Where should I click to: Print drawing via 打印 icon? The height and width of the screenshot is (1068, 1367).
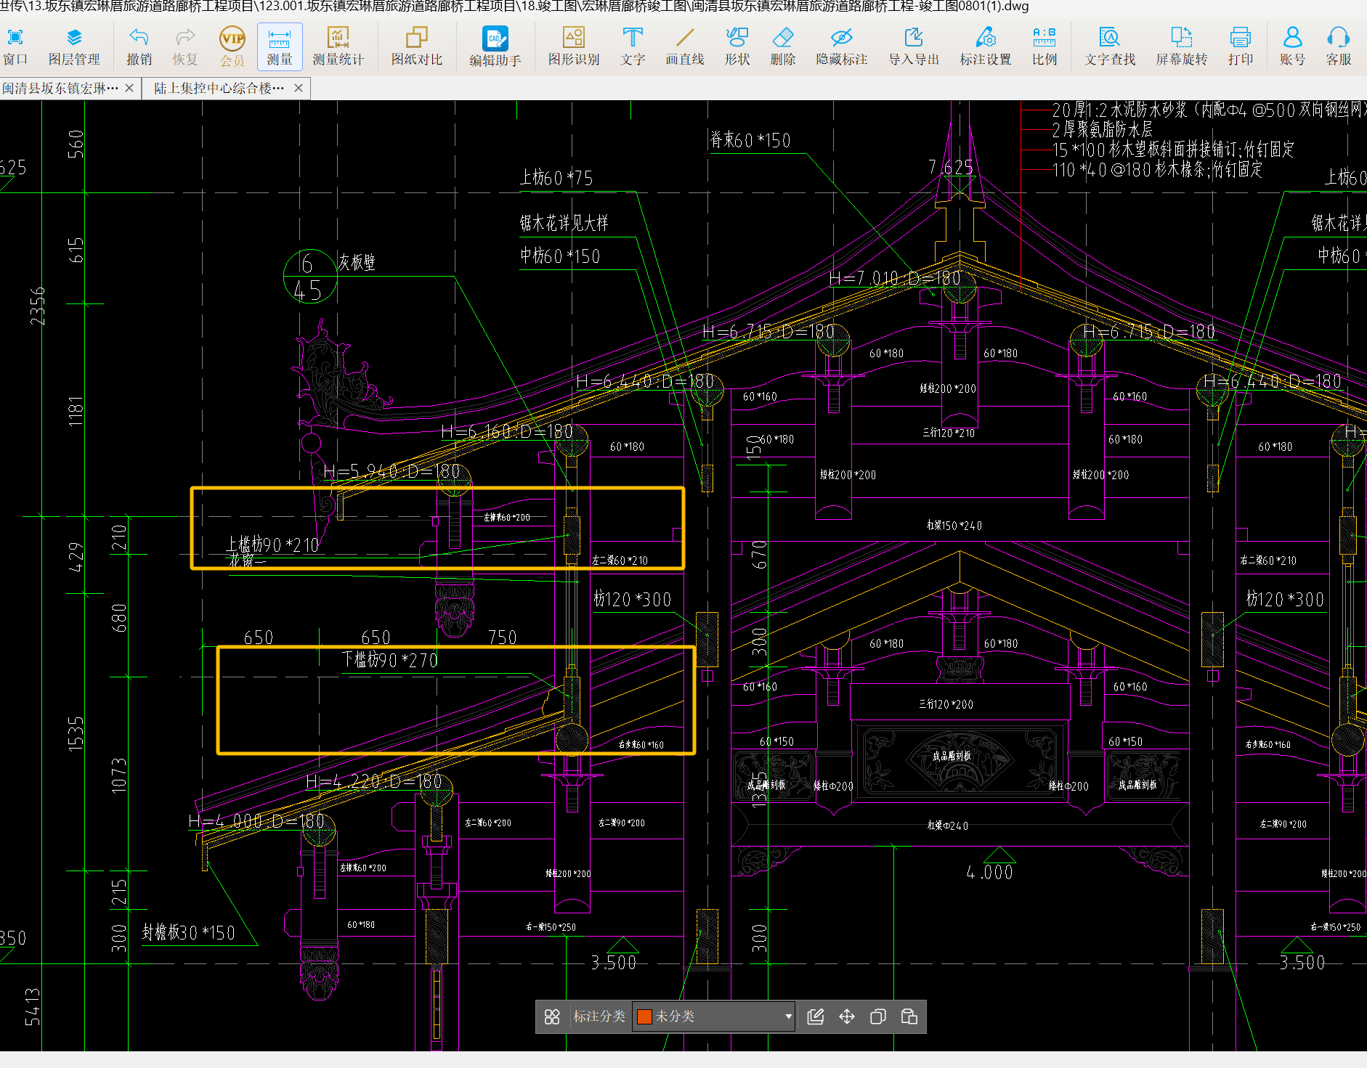click(1241, 46)
